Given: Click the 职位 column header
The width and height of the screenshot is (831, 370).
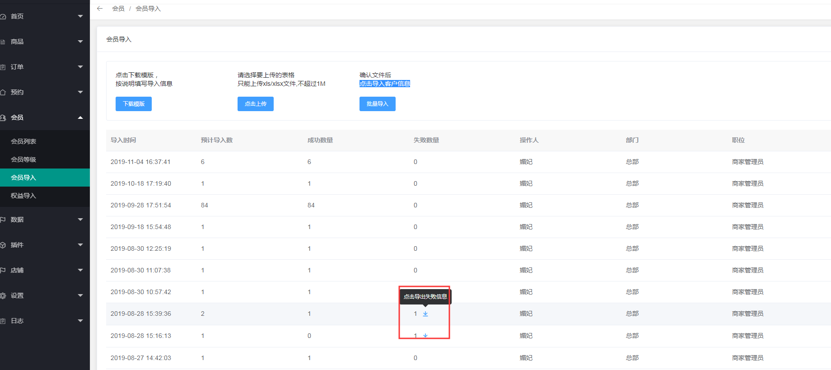Looking at the screenshot, I should tap(738, 140).
